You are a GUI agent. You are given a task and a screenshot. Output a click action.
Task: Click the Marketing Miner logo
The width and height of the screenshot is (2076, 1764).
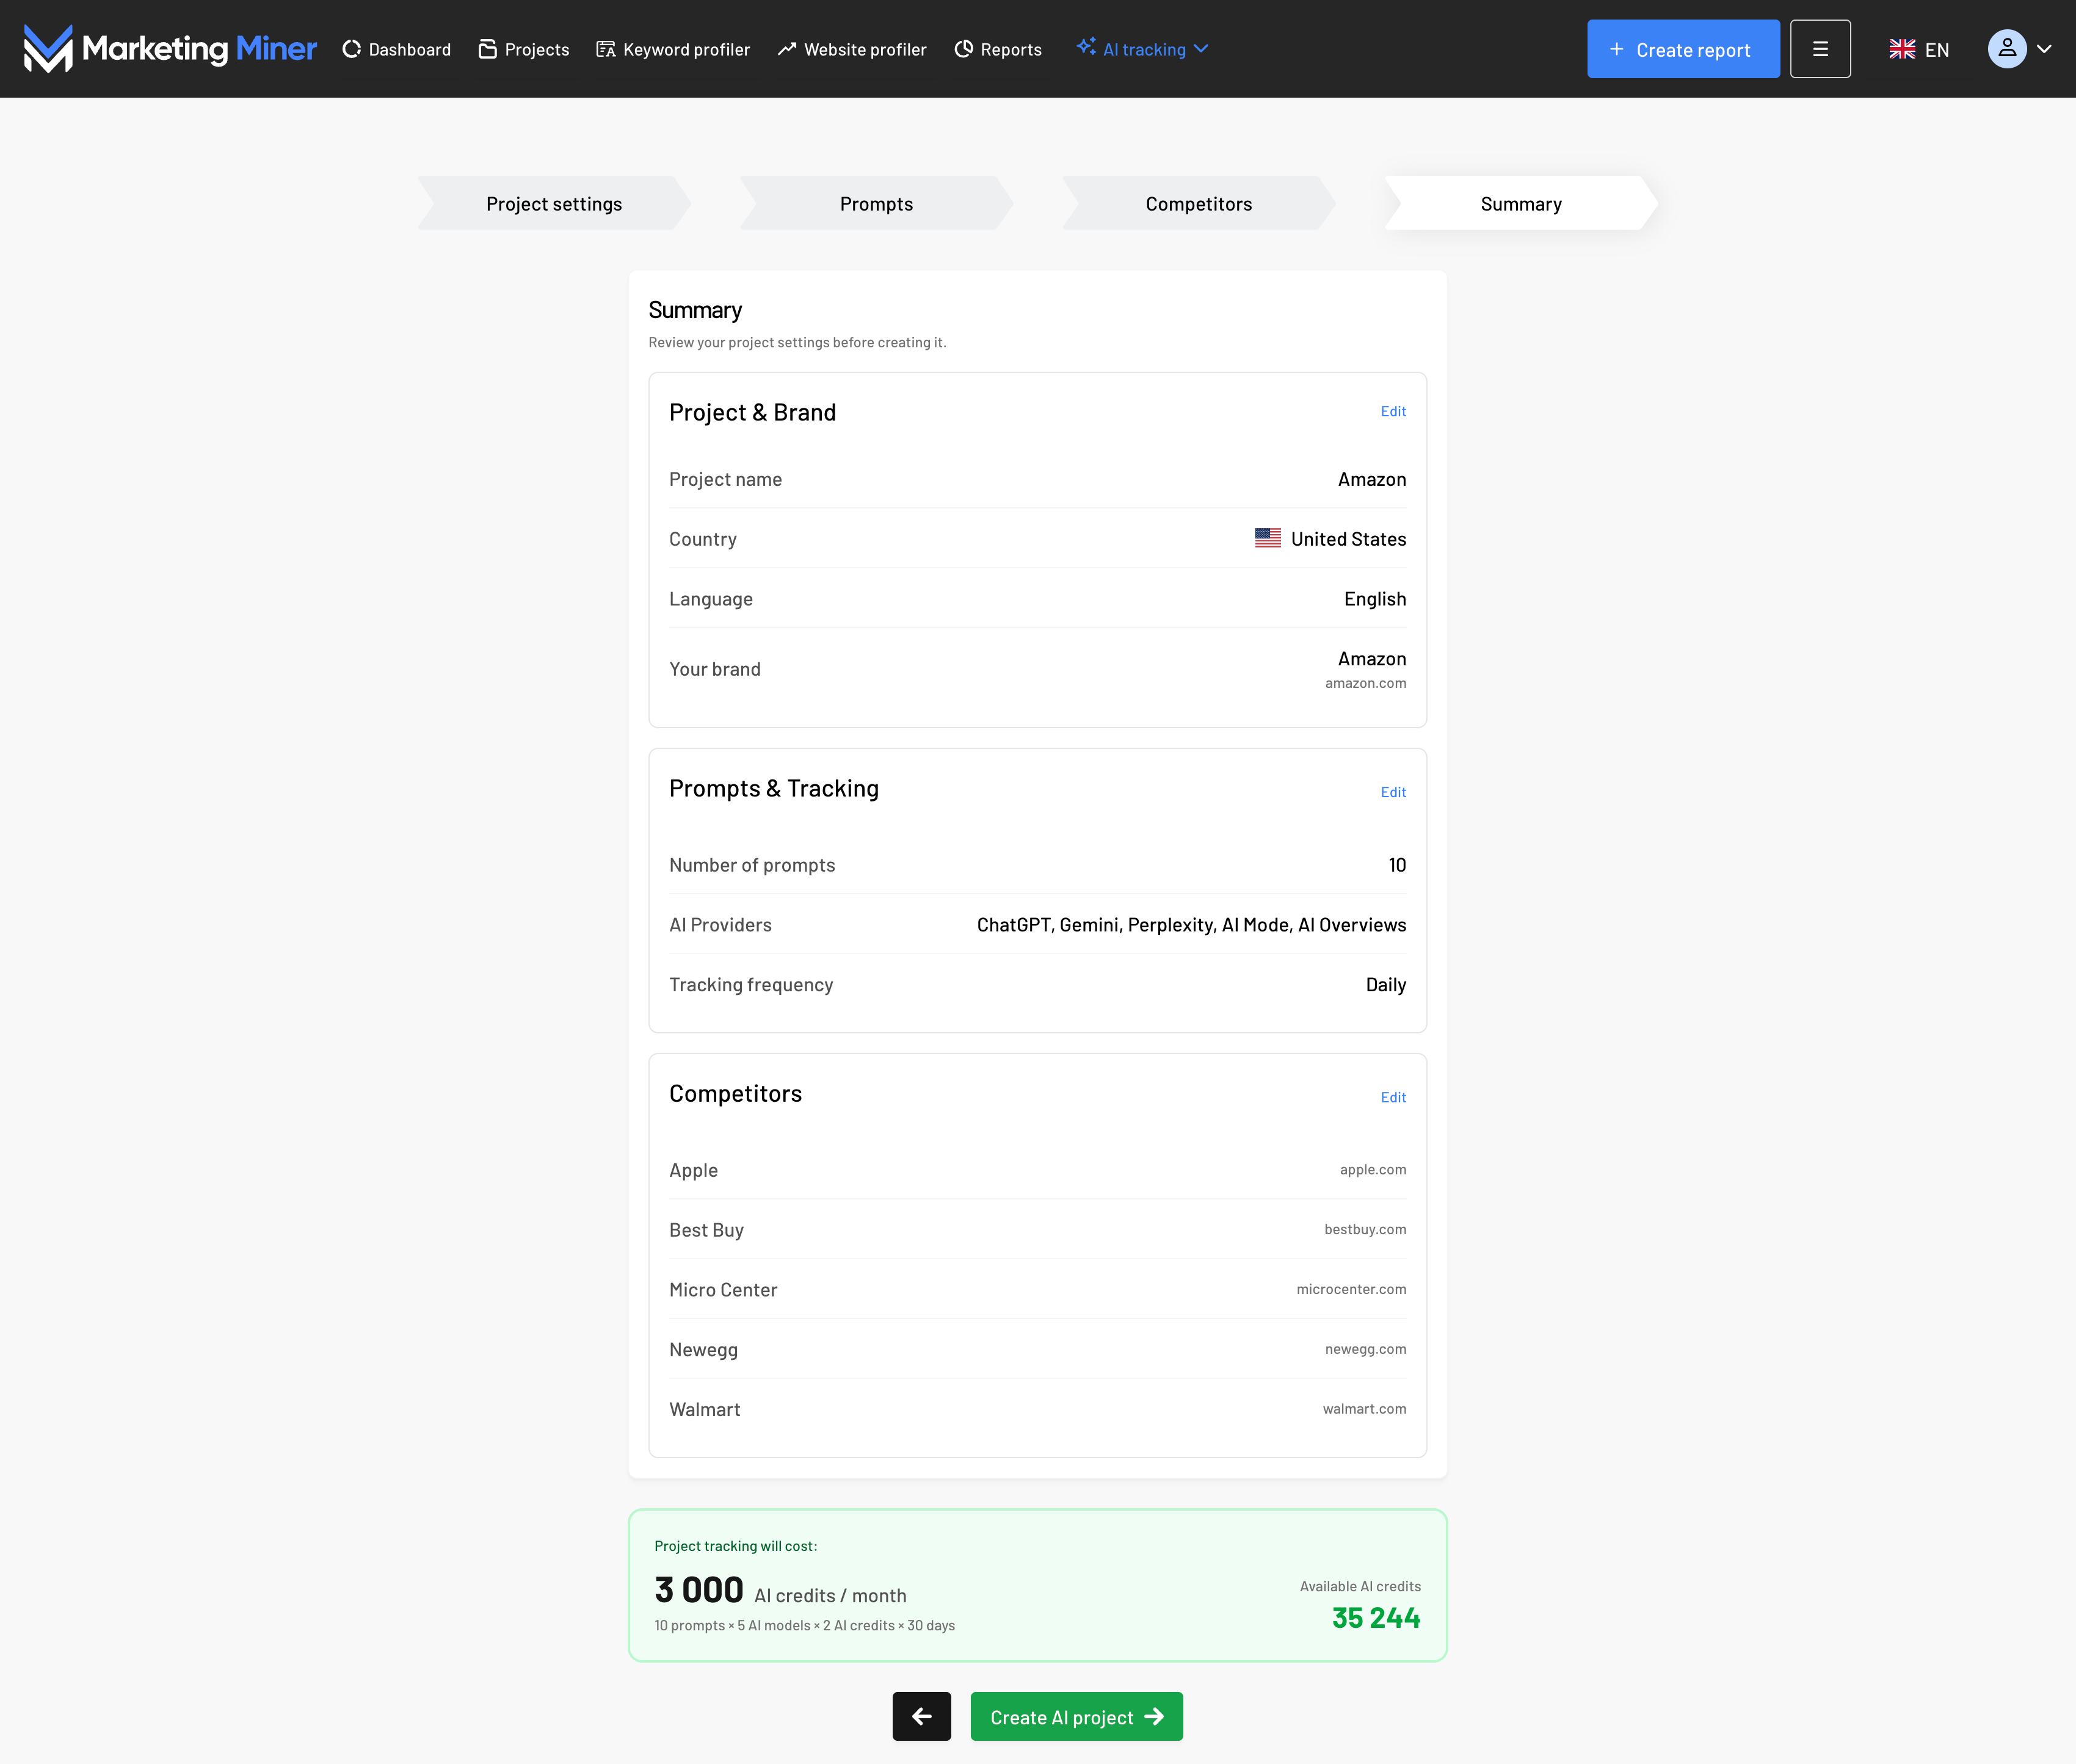(x=170, y=48)
